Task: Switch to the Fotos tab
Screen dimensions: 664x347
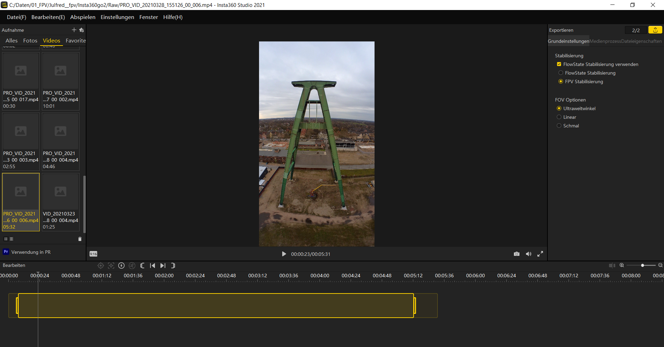Action: click(x=30, y=40)
